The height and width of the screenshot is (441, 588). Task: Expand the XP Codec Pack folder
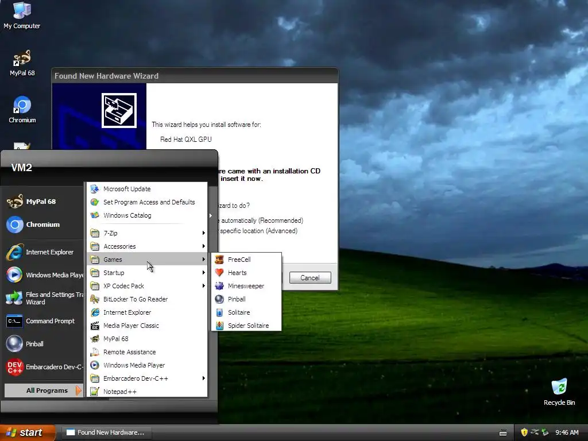tap(147, 286)
